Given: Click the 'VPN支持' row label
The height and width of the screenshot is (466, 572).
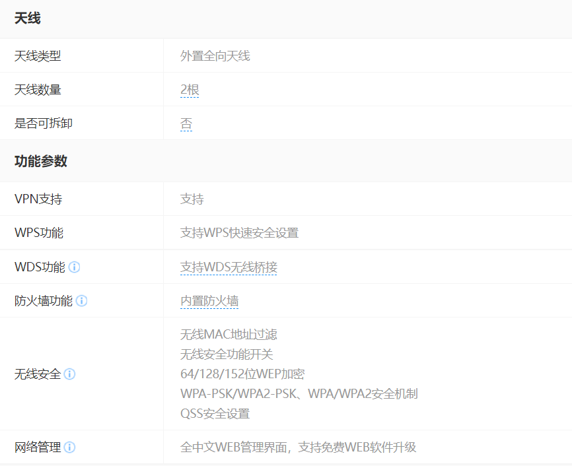Looking at the screenshot, I should click(38, 199).
